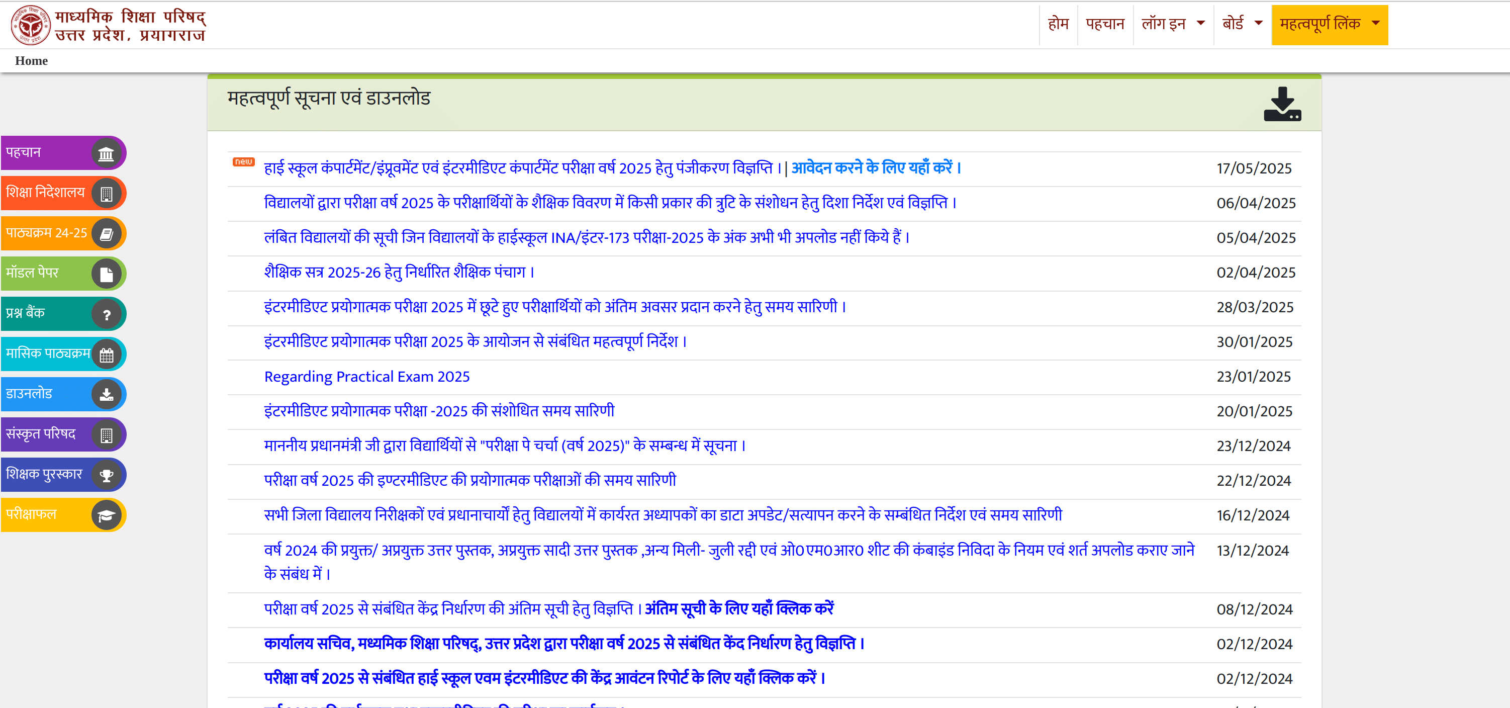This screenshot has height=708, width=1510.
Task: Open the शिक्षक पुरस्कार sidebar button
Action: (x=63, y=475)
